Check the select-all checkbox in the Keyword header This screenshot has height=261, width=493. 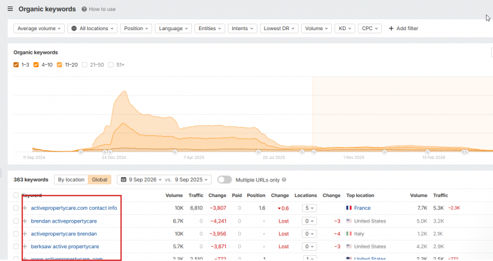coord(16,196)
